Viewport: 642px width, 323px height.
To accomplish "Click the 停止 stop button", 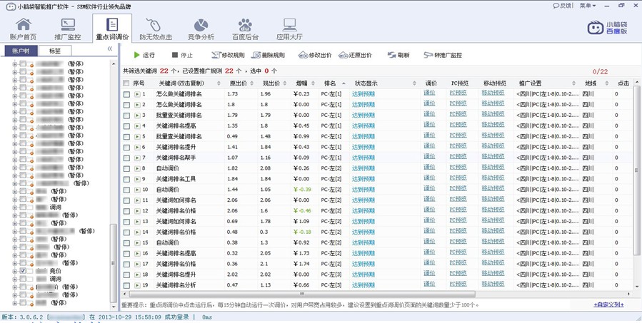I will (x=182, y=55).
